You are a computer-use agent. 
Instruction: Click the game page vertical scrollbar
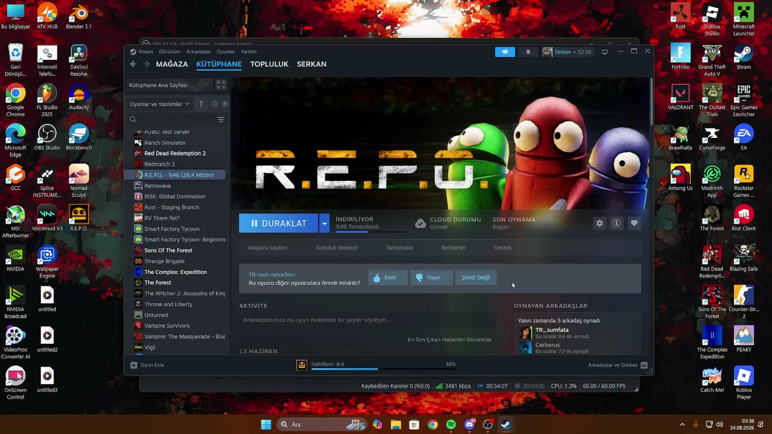point(651,102)
